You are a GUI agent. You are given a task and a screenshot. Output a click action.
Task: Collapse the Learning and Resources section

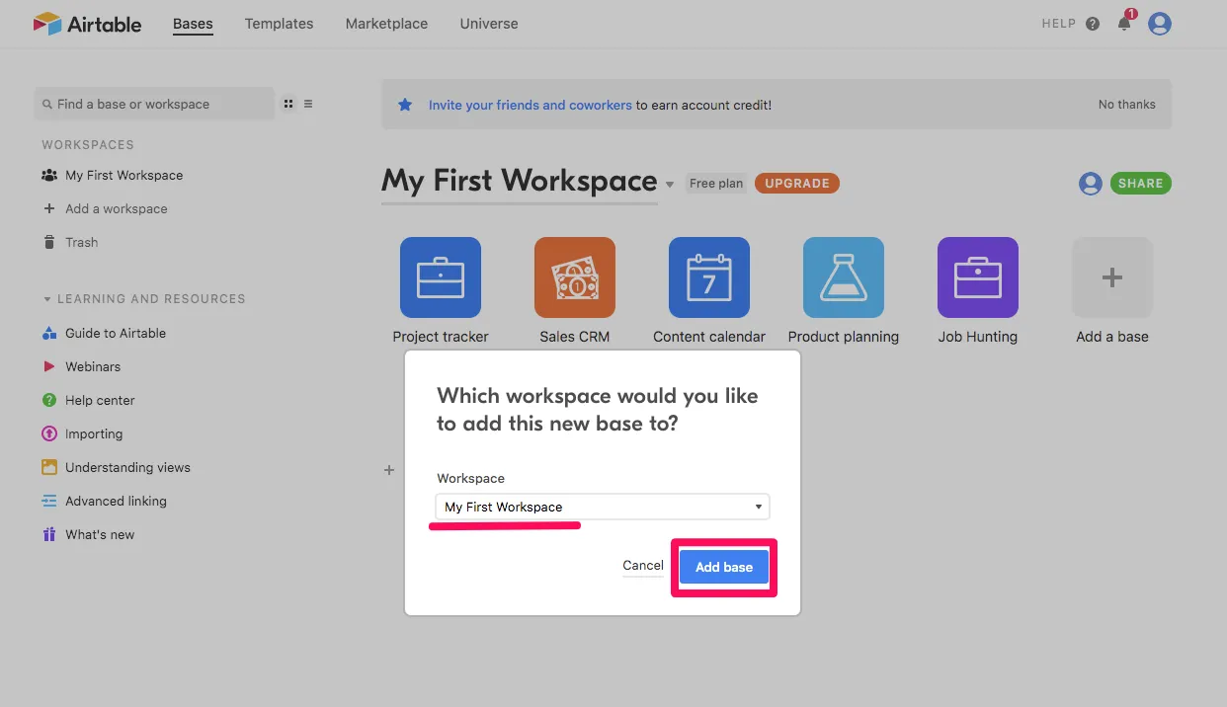[x=46, y=299]
